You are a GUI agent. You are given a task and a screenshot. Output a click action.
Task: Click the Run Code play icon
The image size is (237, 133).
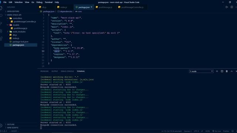(227, 7)
